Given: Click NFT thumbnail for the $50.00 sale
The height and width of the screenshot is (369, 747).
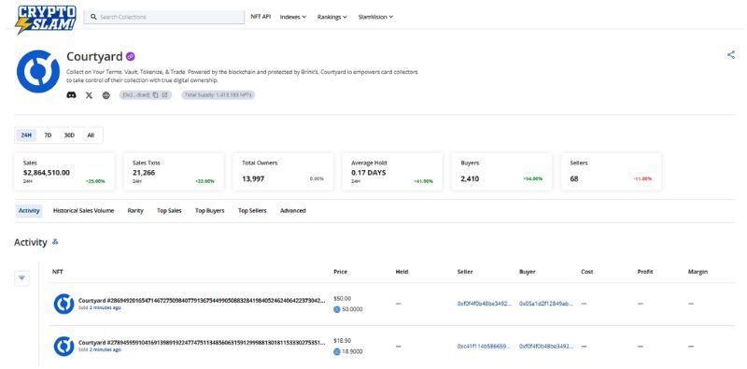Looking at the screenshot, I should click(63, 304).
